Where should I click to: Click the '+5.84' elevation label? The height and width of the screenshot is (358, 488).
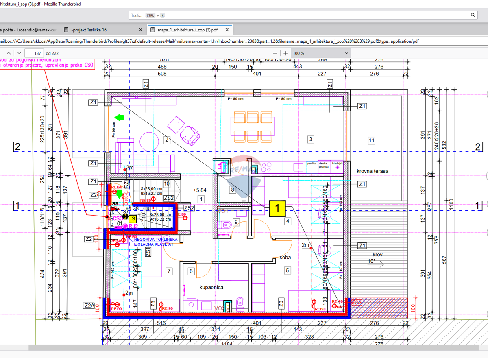pos(200,190)
